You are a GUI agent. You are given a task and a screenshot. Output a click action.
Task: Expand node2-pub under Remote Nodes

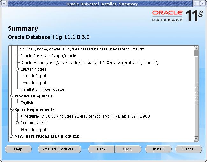point(23,129)
